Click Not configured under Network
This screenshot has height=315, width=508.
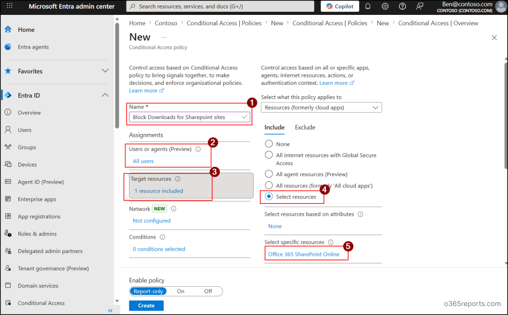pyautogui.click(x=151, y=221)
